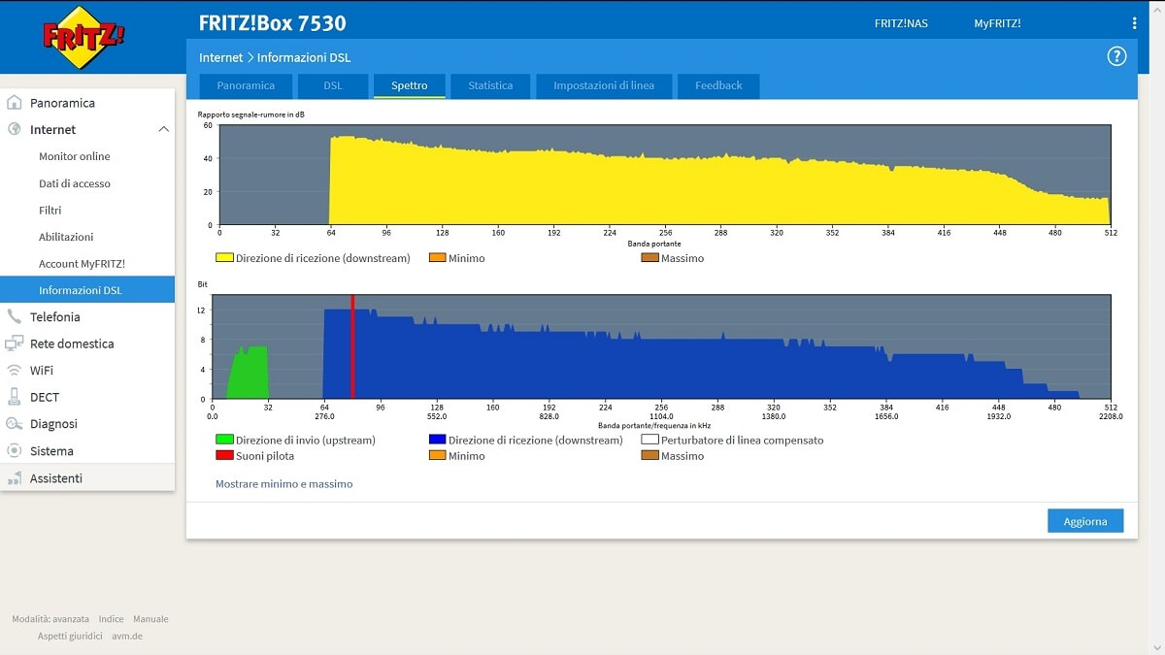Click the Indice footer link
Screen dimensions: 1165x655
tap(111, 619)
